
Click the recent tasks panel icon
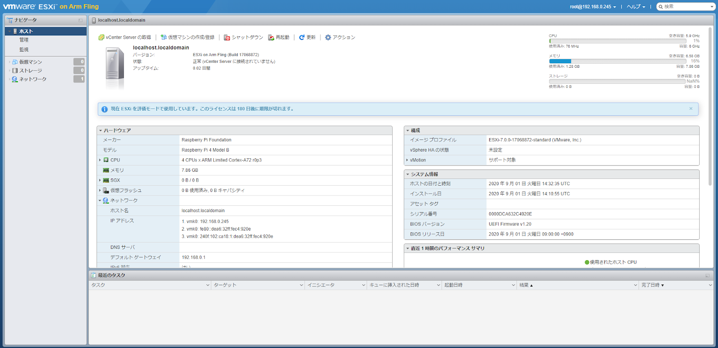[x=93, y=275]
